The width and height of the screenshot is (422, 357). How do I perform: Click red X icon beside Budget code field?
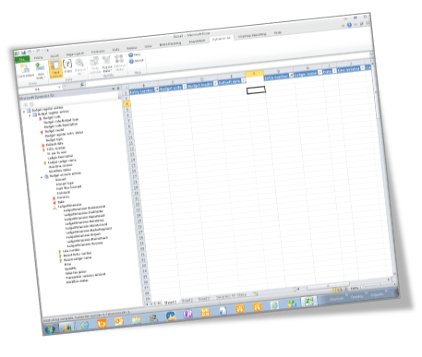(40, 118)
